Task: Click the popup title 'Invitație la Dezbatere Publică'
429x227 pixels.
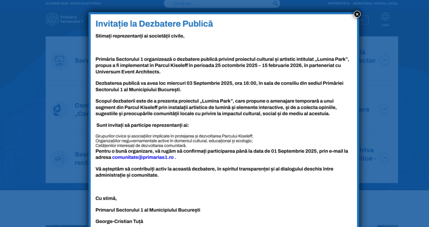Action: [154, 24]
